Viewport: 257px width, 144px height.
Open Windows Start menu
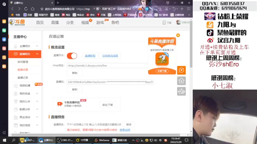click(x=4, y=140)
